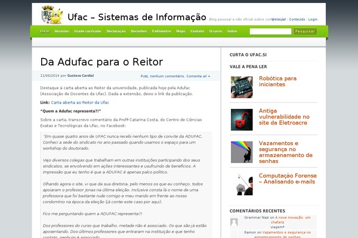Click the rainbow thumbnail for Vazamentos post

pyautogui.click(x=242, y=152)
